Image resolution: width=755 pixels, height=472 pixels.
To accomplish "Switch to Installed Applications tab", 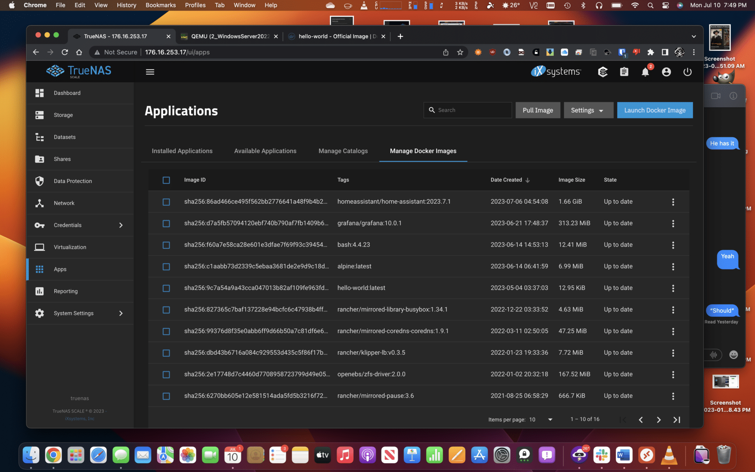I will pyautogui.click(x=182, y=151).
